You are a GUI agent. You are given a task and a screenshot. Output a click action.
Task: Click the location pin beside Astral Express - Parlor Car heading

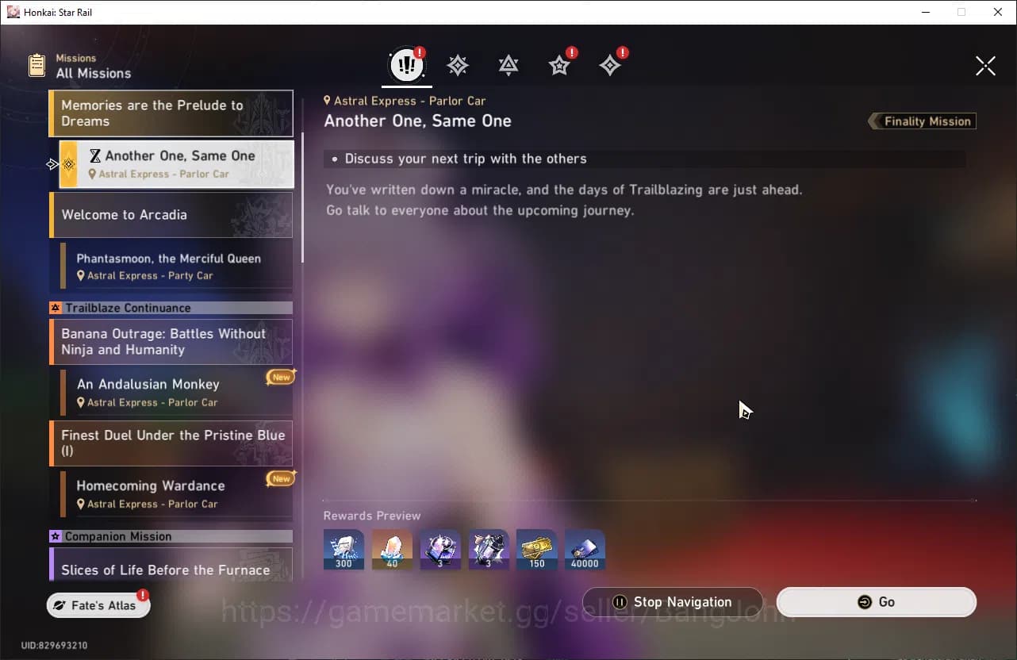pyautogui.click(x=328, y=101)
